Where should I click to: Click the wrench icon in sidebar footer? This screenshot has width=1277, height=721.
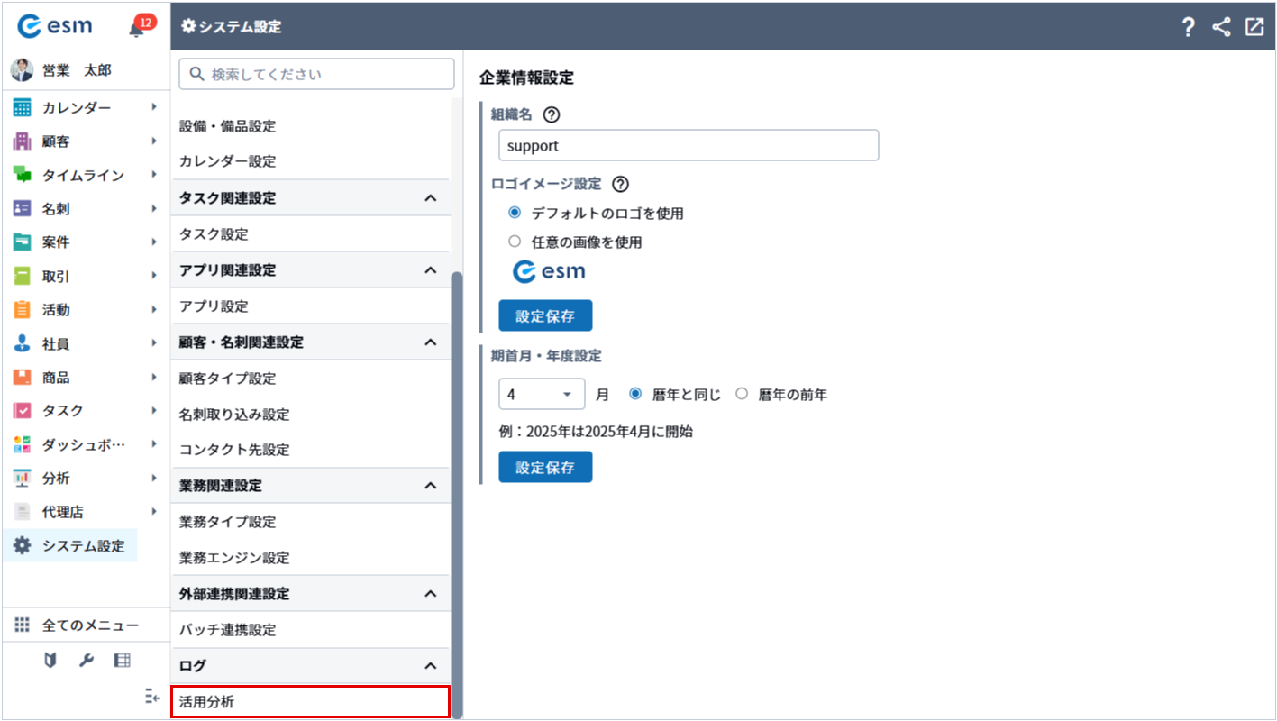(x=87, y=661)
